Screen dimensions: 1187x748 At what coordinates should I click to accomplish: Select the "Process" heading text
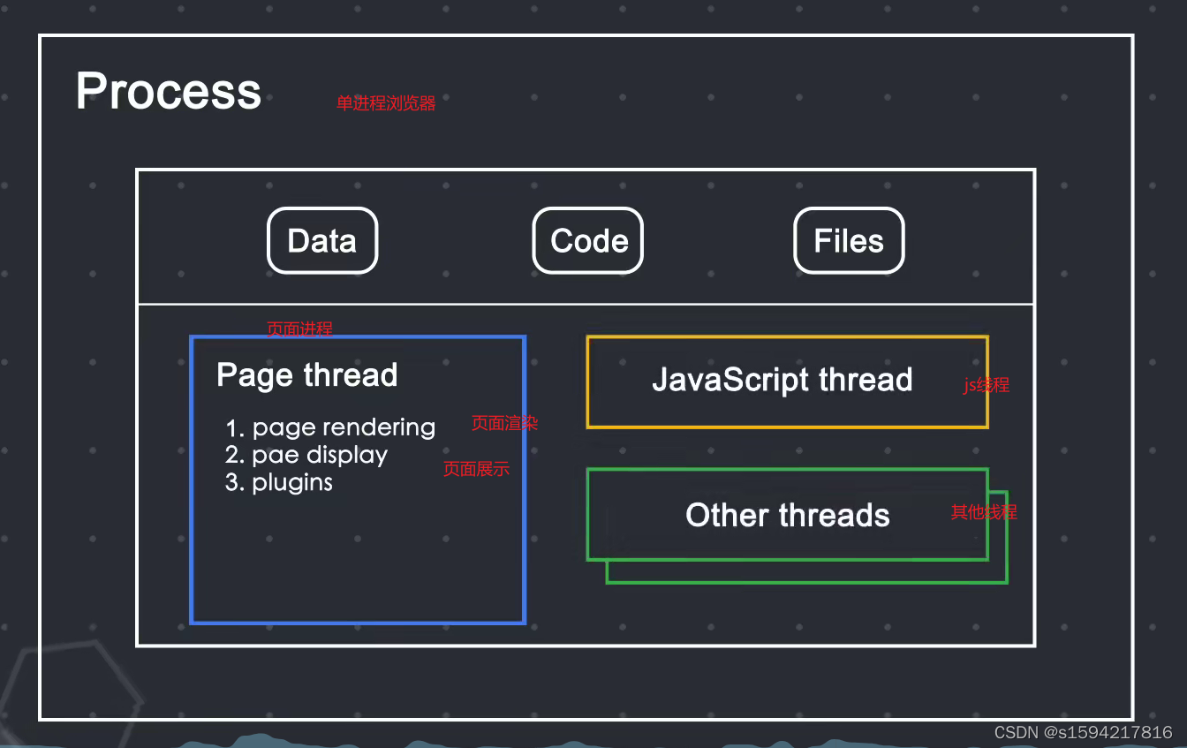(x=169, y=90)
